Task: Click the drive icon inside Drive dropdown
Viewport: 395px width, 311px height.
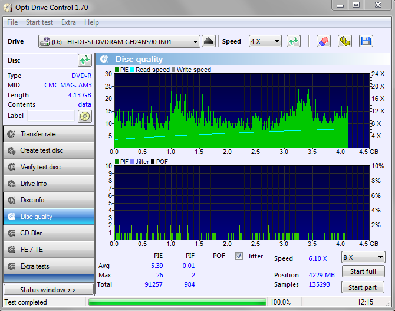Action: coord(45,41)
